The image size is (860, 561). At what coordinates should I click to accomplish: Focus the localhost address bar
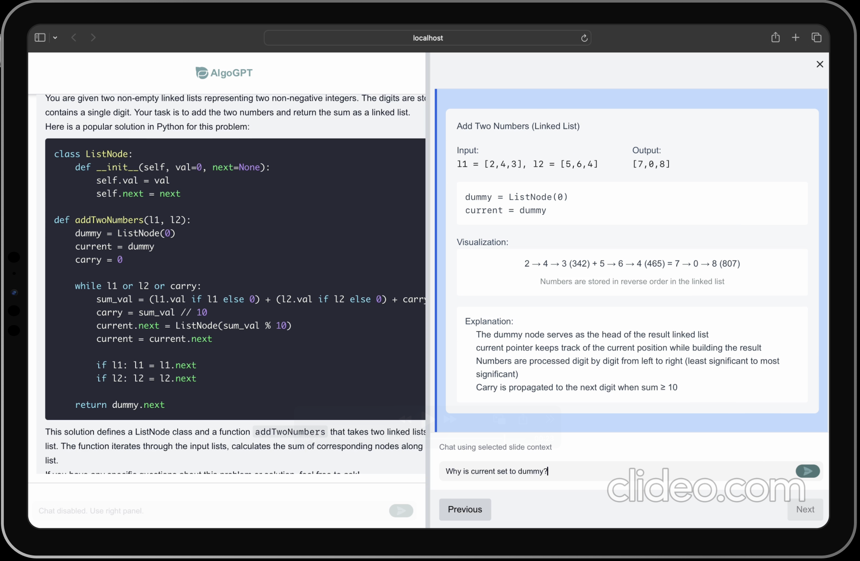click(x=427, y=38)
